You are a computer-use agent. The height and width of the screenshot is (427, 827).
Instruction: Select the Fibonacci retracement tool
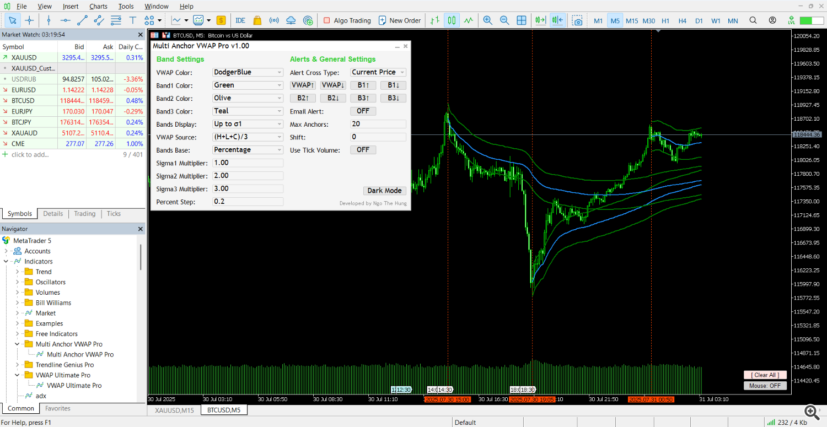[x=116, y=20]
